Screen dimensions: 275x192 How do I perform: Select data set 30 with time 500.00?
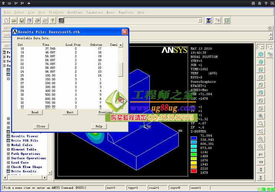coord(68,95)
